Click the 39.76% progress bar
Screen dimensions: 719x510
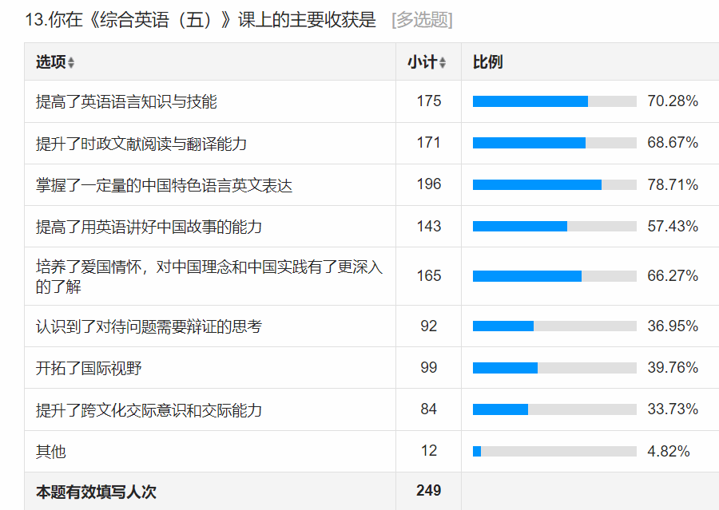point(554,368)
